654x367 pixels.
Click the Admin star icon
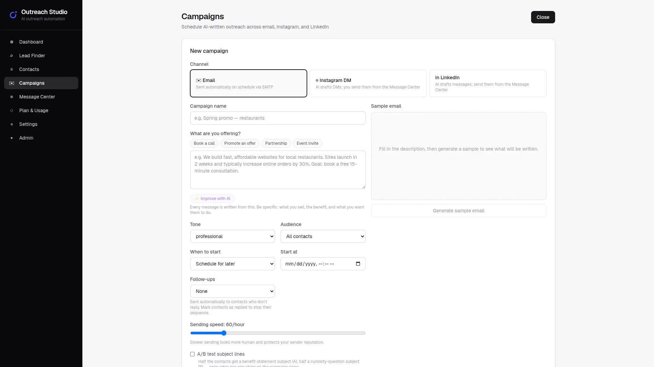point(12,138)
